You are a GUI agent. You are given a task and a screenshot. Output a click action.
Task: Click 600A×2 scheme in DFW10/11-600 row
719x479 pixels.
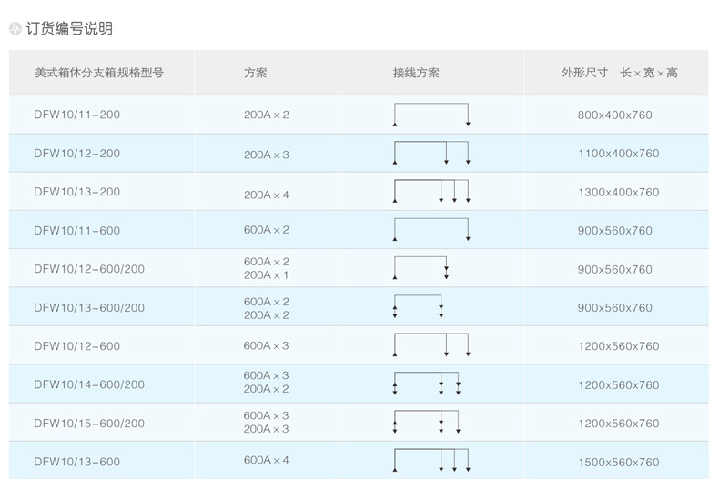267,230
